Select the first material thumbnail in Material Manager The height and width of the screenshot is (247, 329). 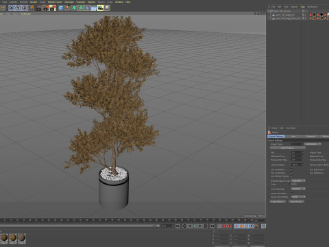click(4, 239)
